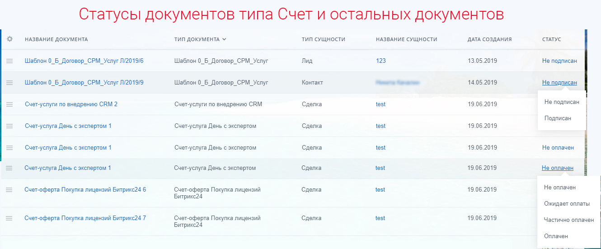
Task: Click hamburger icon for Счет-оферта Битрикс24 7
Action: (9, 218)
